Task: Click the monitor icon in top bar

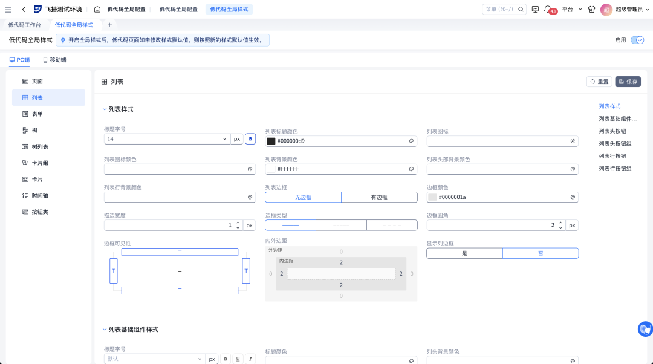Action: (x=535, y=9)
